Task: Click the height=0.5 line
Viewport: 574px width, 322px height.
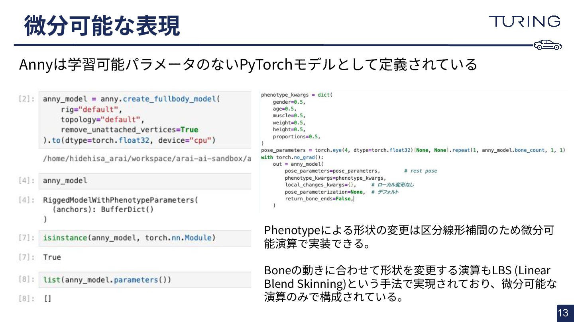Action: tap(289, 129)
